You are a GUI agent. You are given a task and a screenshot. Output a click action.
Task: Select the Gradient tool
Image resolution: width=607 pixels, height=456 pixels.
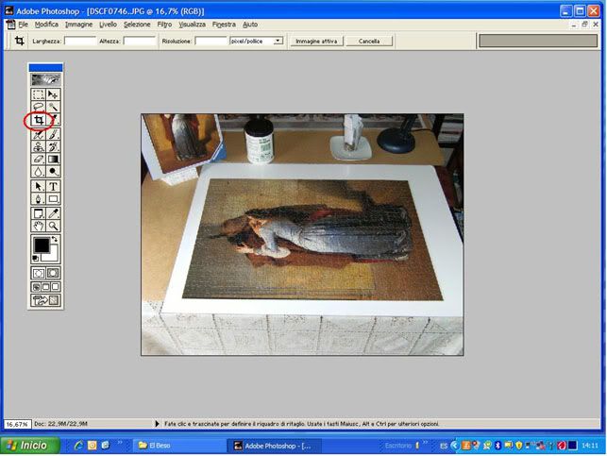click(53, 160)
